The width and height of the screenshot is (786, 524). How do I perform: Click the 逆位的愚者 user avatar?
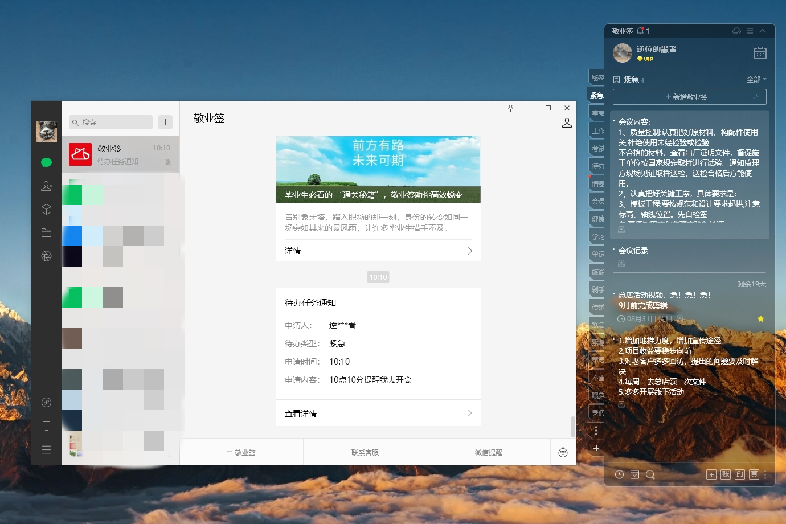pos(623,53)
